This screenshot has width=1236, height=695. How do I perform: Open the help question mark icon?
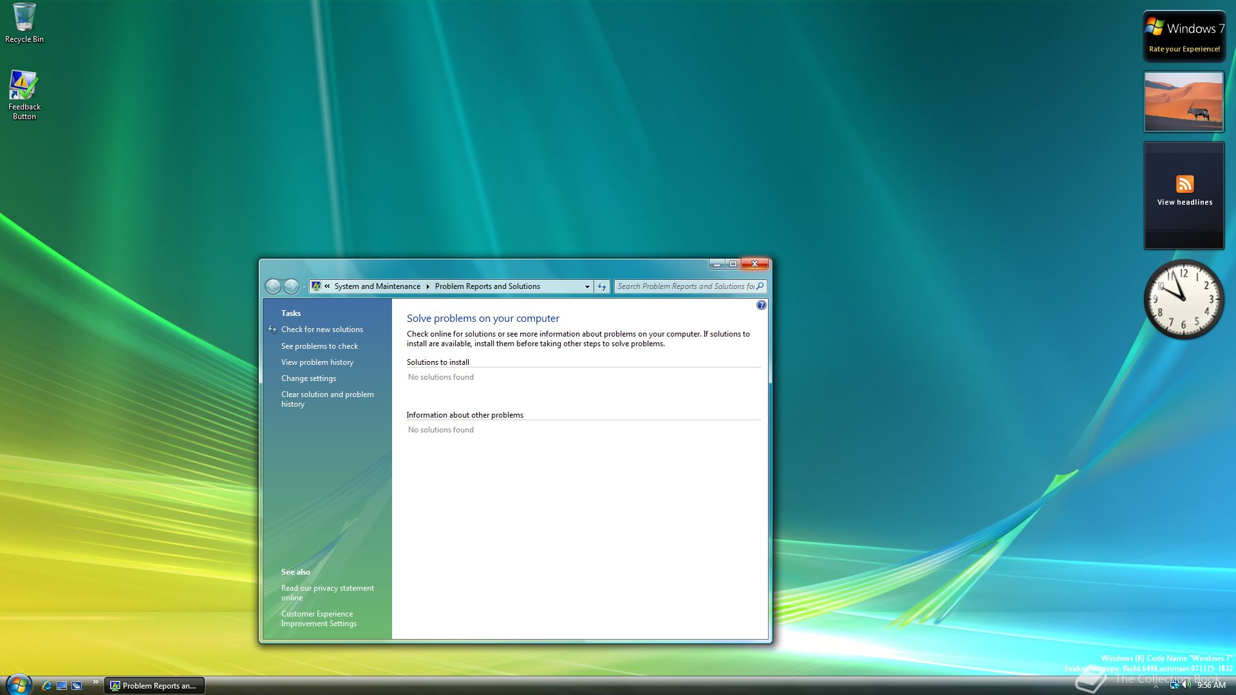point(761,306)
